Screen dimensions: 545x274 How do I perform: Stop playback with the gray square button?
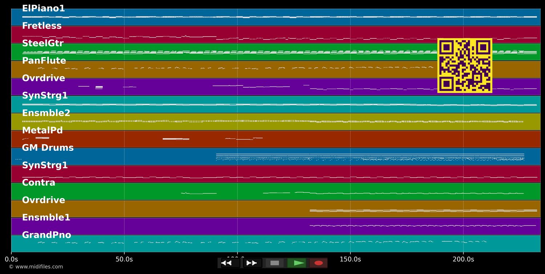[x=275, y=263]
